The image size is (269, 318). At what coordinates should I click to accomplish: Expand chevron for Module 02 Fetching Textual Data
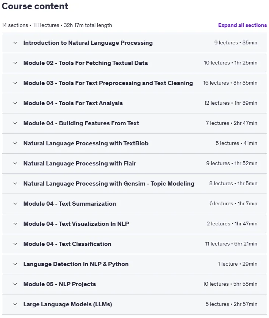tap(15, 63)
